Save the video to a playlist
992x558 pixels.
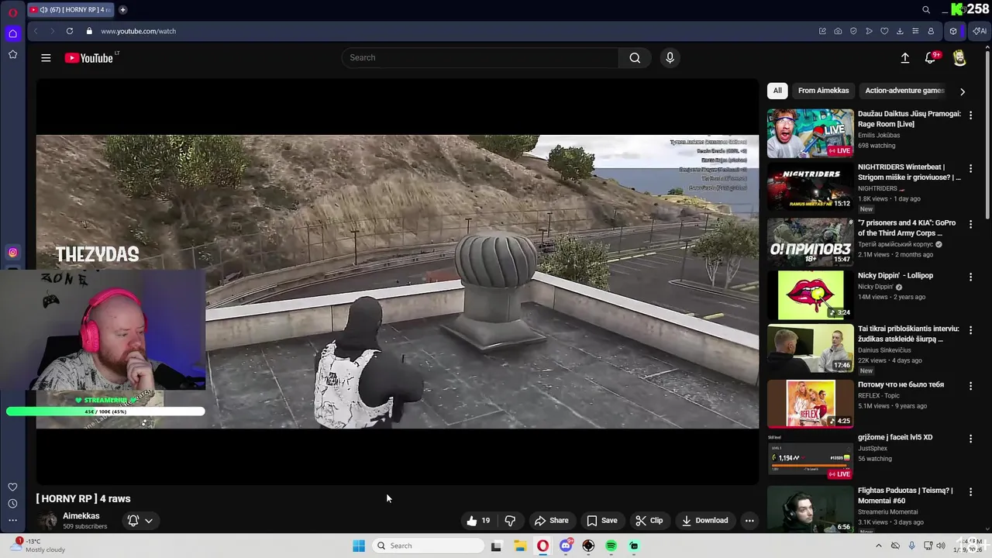[x=601, y=521]
